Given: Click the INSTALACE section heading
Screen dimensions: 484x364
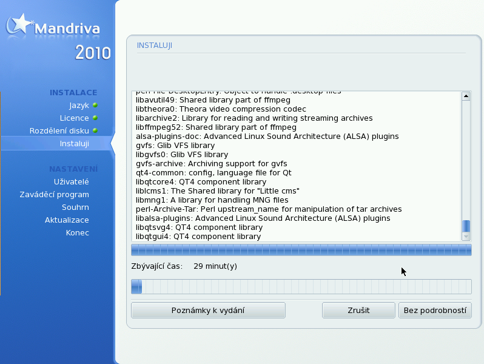Looking at the screenshot, I should pyautogui.click(x=73, y=93).
